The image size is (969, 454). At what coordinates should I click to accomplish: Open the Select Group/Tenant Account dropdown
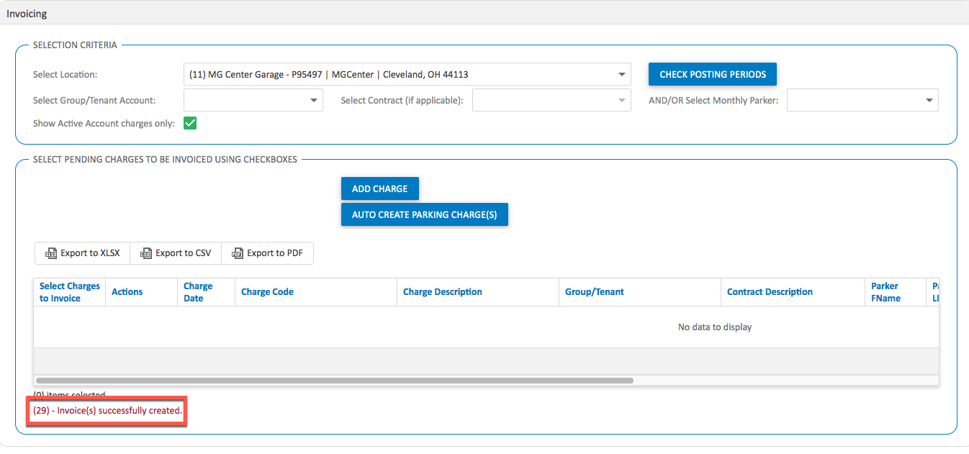point(315,99)
